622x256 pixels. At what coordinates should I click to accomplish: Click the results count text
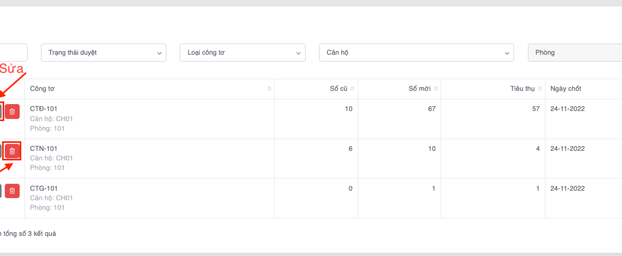point(28,233)
